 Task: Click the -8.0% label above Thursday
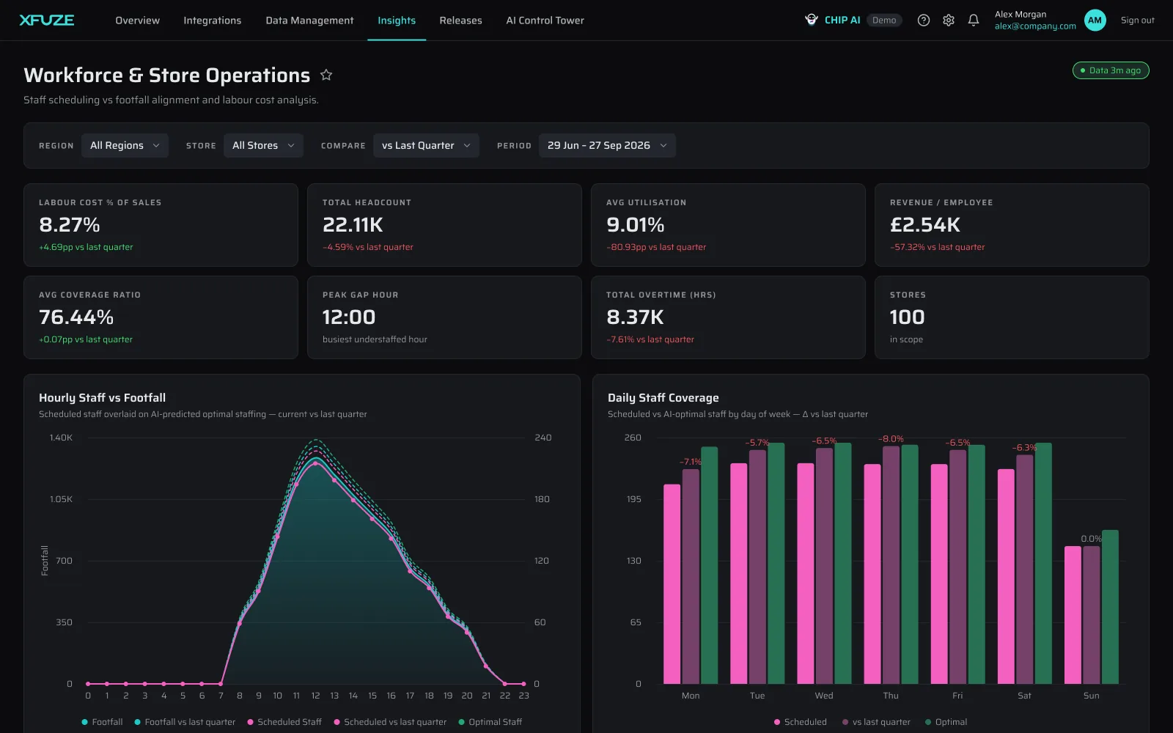(891, 439)
